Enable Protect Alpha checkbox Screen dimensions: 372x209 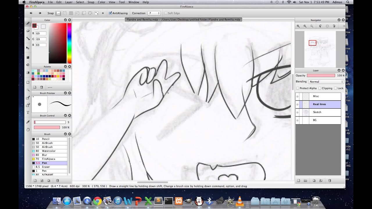point(297,88)
